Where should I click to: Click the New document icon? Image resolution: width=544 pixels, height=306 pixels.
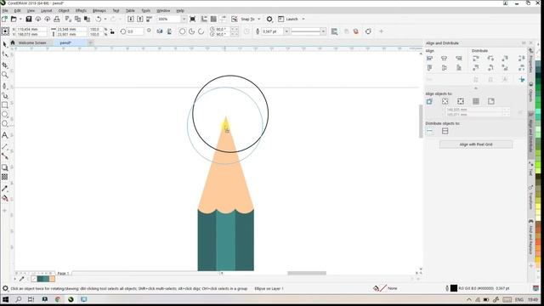(x=4, y=19)
